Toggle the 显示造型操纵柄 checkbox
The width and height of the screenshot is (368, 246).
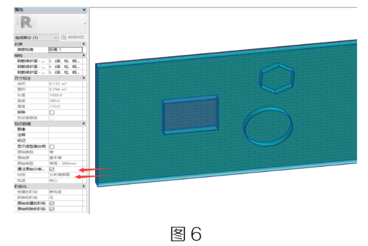[52, 146]
